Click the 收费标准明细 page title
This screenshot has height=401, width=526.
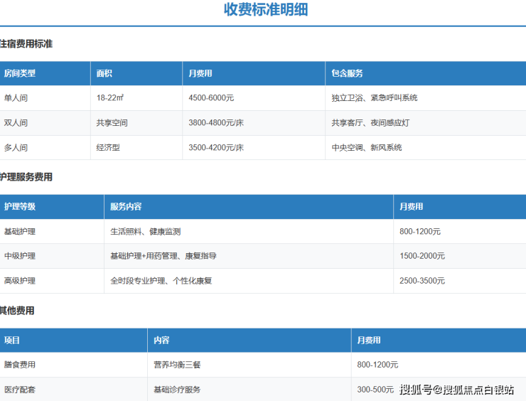point(266,10)
